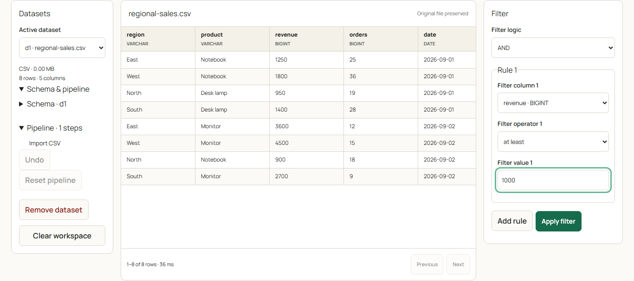The width and height of the screenshot is (634, 281).
Task: Add another filter rule
Action: coord(512,221)
